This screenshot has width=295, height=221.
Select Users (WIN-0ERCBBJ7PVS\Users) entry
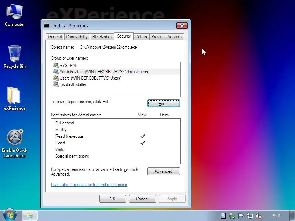pyautogui.click(x=116, y=78)
